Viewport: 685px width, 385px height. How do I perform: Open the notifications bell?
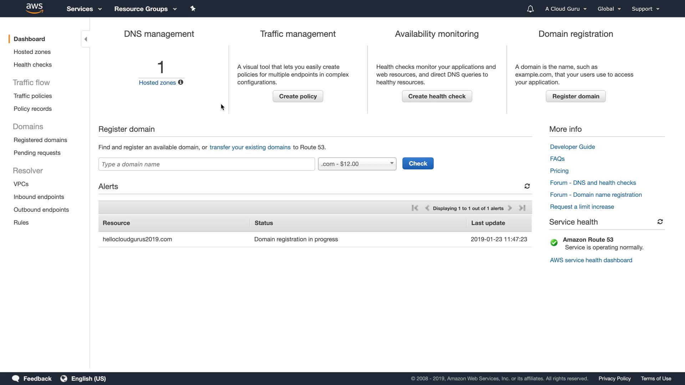[530, 9]
